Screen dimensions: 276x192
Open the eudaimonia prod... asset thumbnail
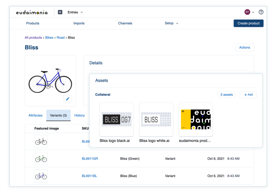(196, 120)
